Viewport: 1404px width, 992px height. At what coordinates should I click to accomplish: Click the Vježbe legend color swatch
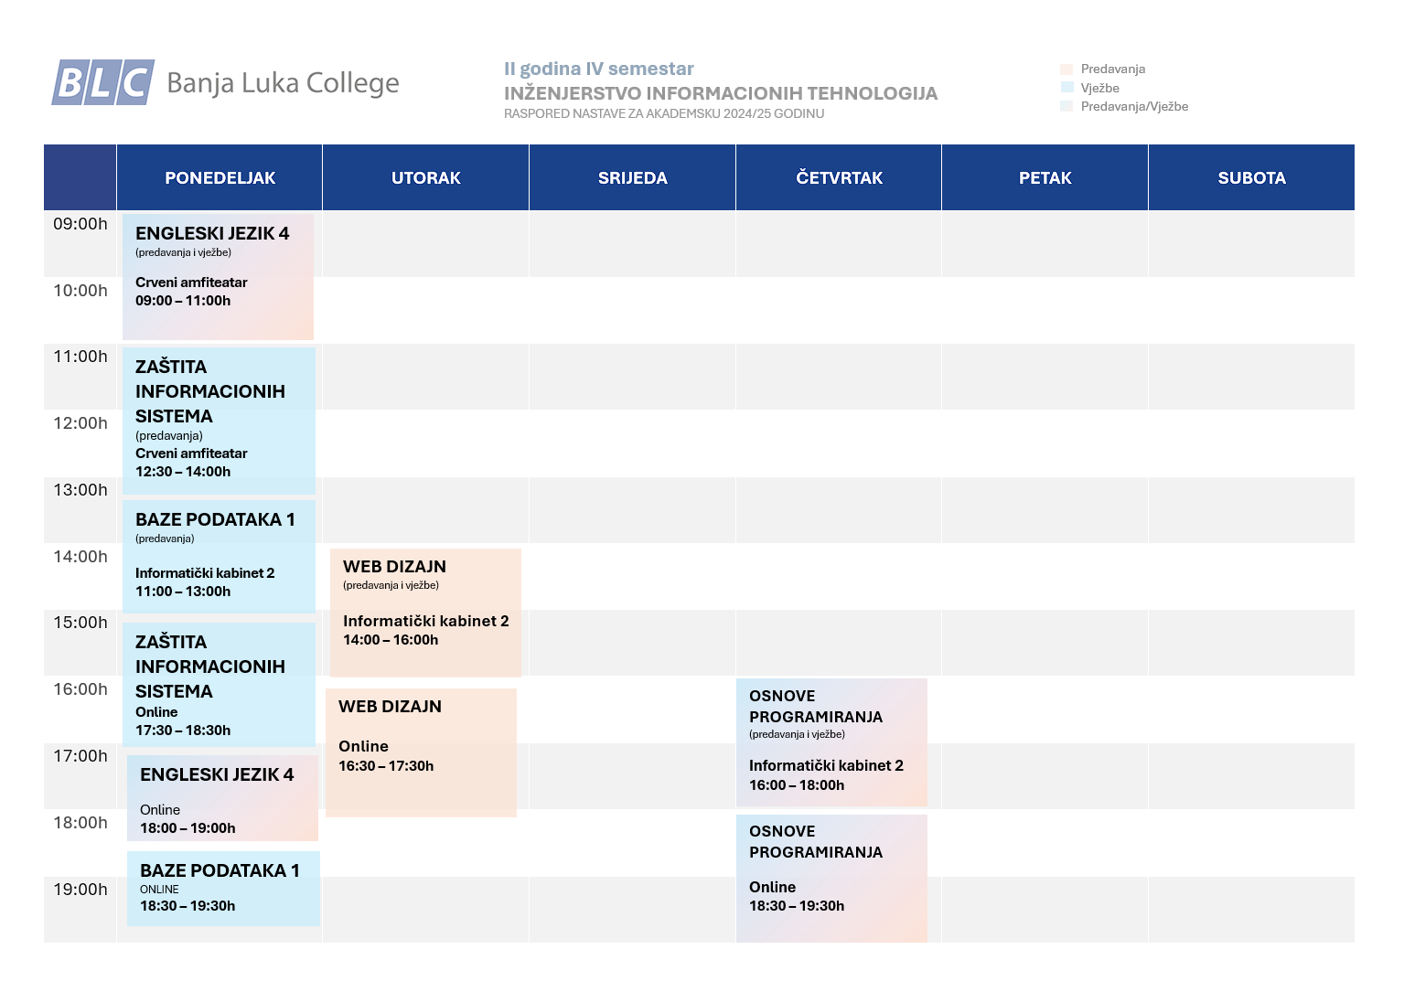[x=1066, y=88]
